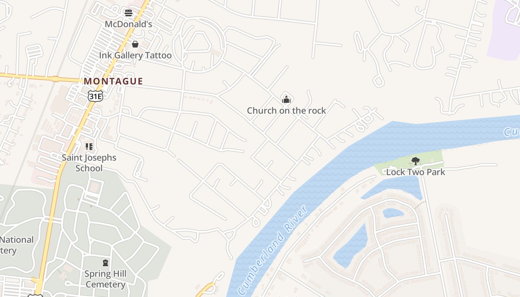Screen dimensions: 520x297
Task: Click the Church on the rock icon
Action: click(x=286, y=99)
